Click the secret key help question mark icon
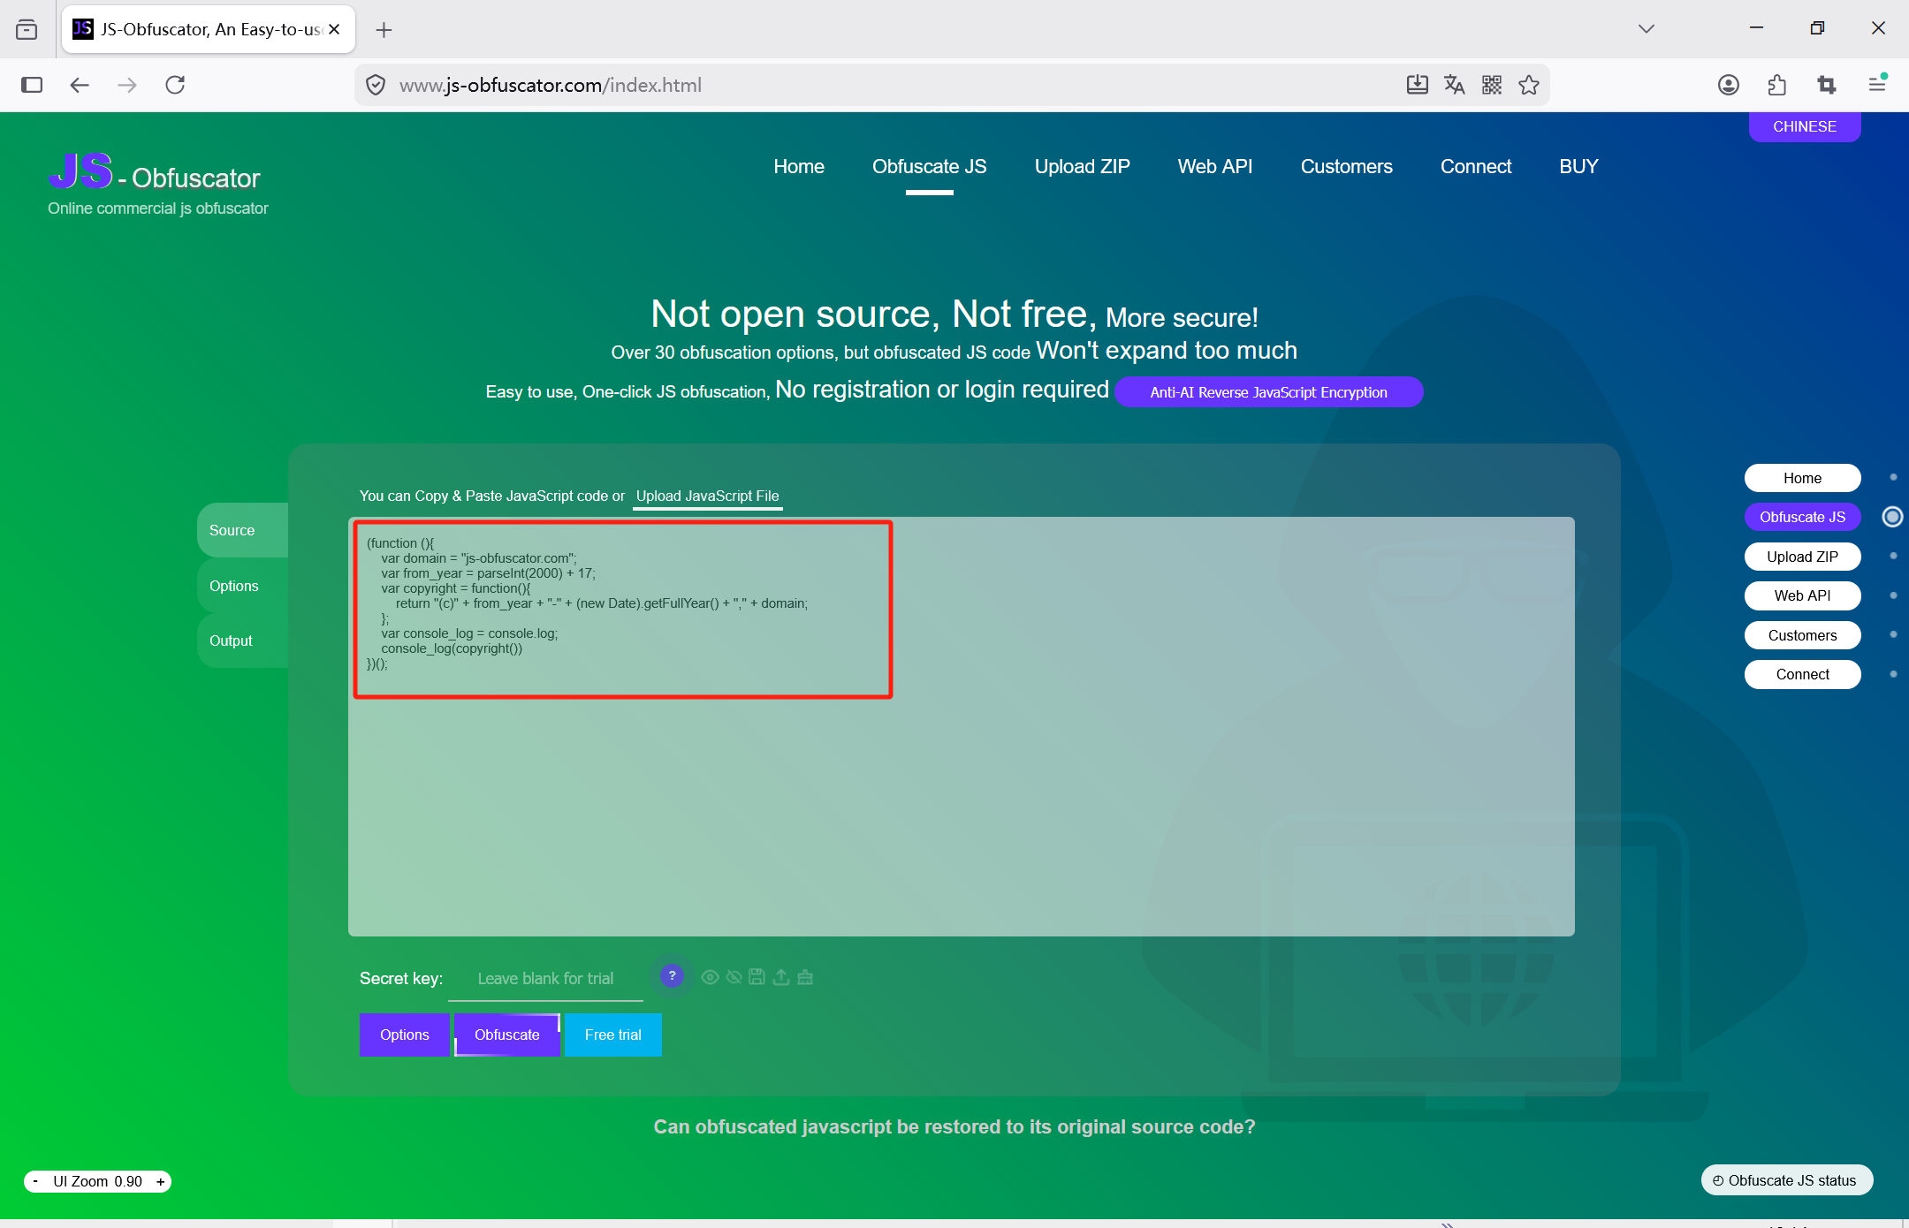 pyautogui.click(x=672, y=976)
